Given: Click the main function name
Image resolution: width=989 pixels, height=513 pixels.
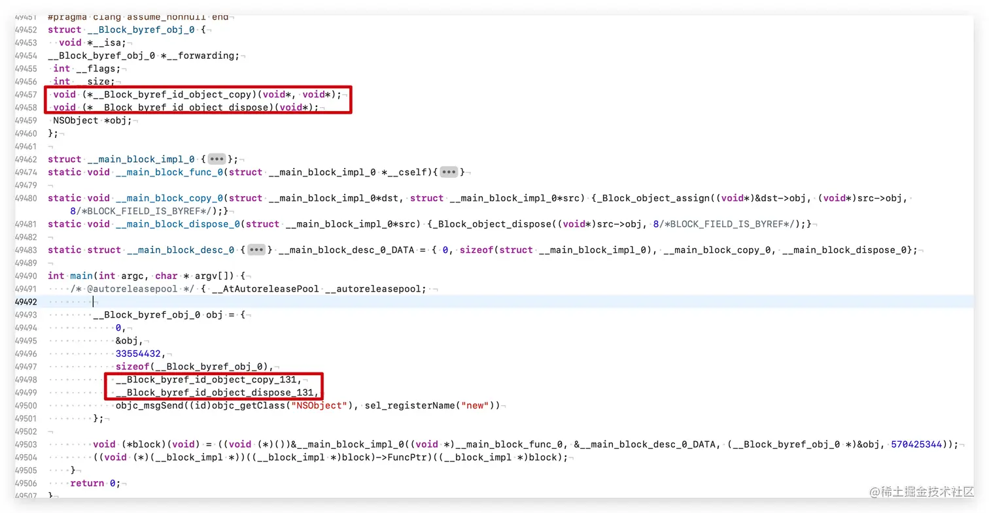Looking at the screenshot, I should pos(81,276).
